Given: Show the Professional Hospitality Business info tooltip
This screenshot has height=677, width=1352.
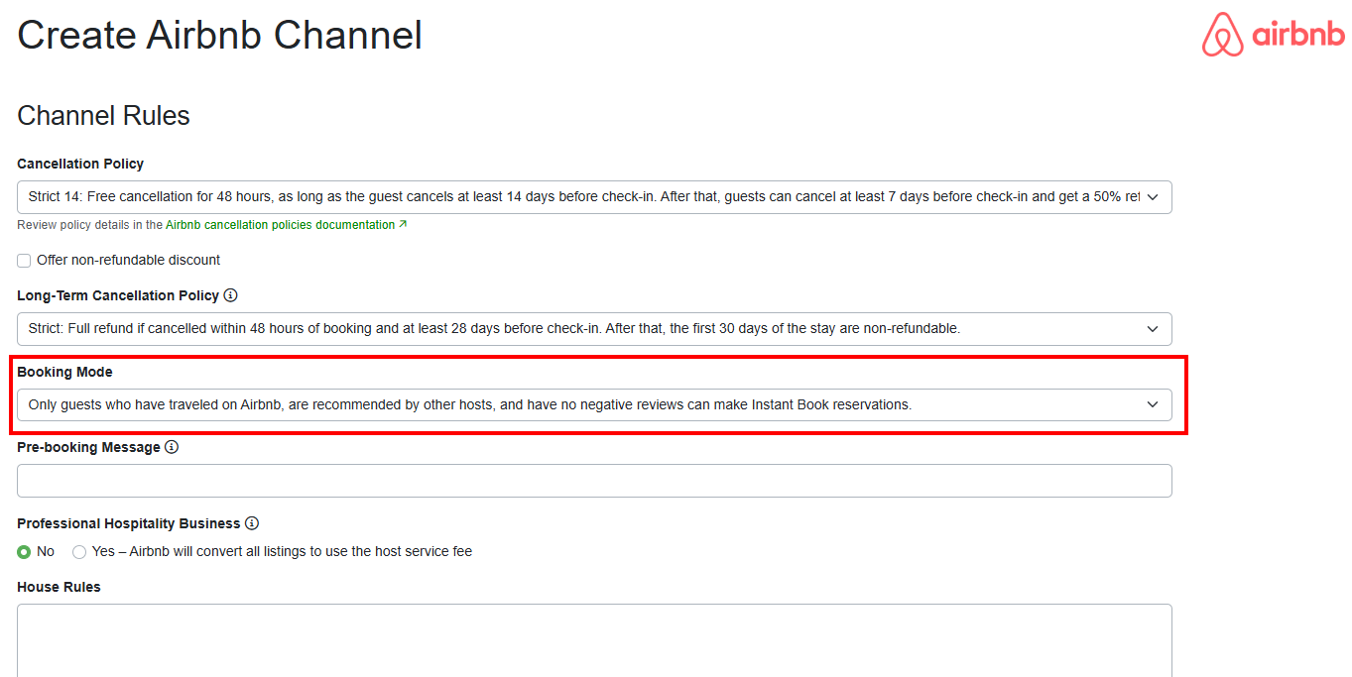Looking at the screenshot, I should 252,523.
